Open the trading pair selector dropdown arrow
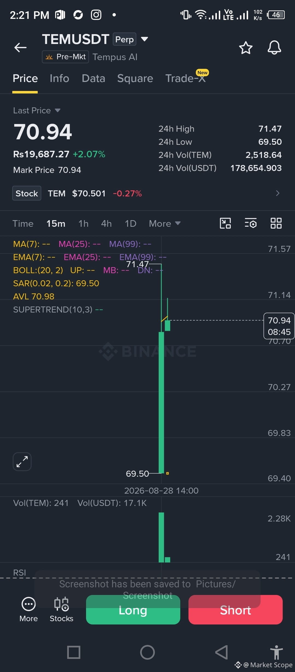The image size is (295, 672). coord(144,39)
